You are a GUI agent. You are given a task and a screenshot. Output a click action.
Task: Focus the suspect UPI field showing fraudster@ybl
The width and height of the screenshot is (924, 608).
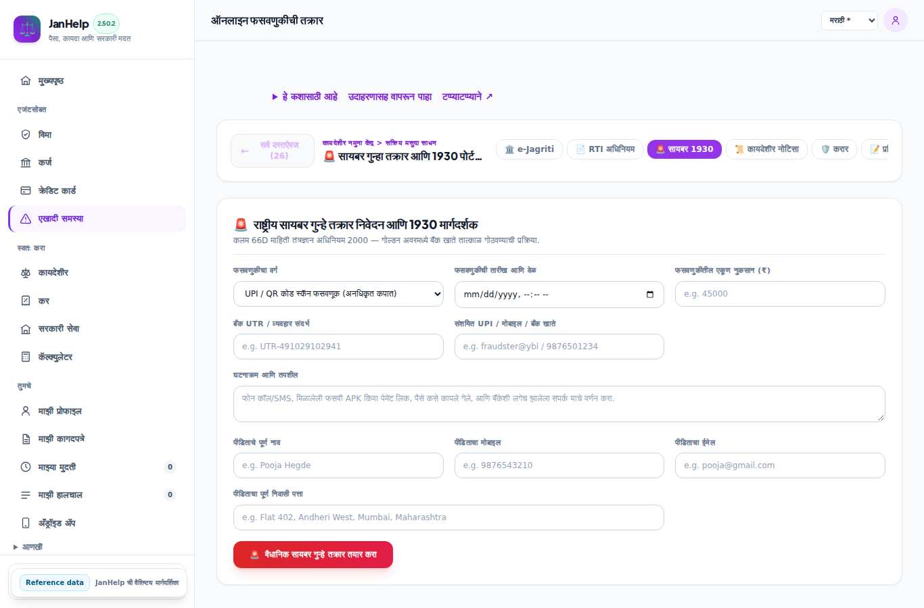pyautogui.click(x=559, y=347)
